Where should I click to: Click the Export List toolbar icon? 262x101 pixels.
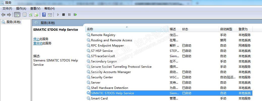pyautogui.click(x=36, y=15)
